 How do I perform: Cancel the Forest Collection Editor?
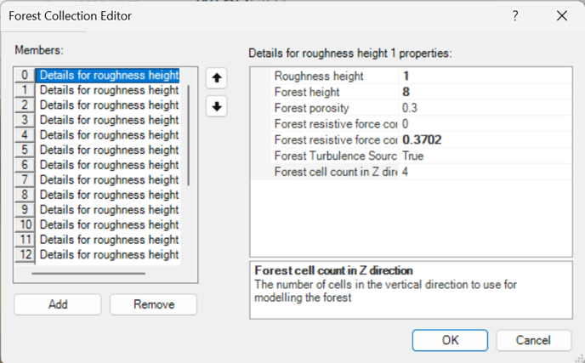point(533,340)
